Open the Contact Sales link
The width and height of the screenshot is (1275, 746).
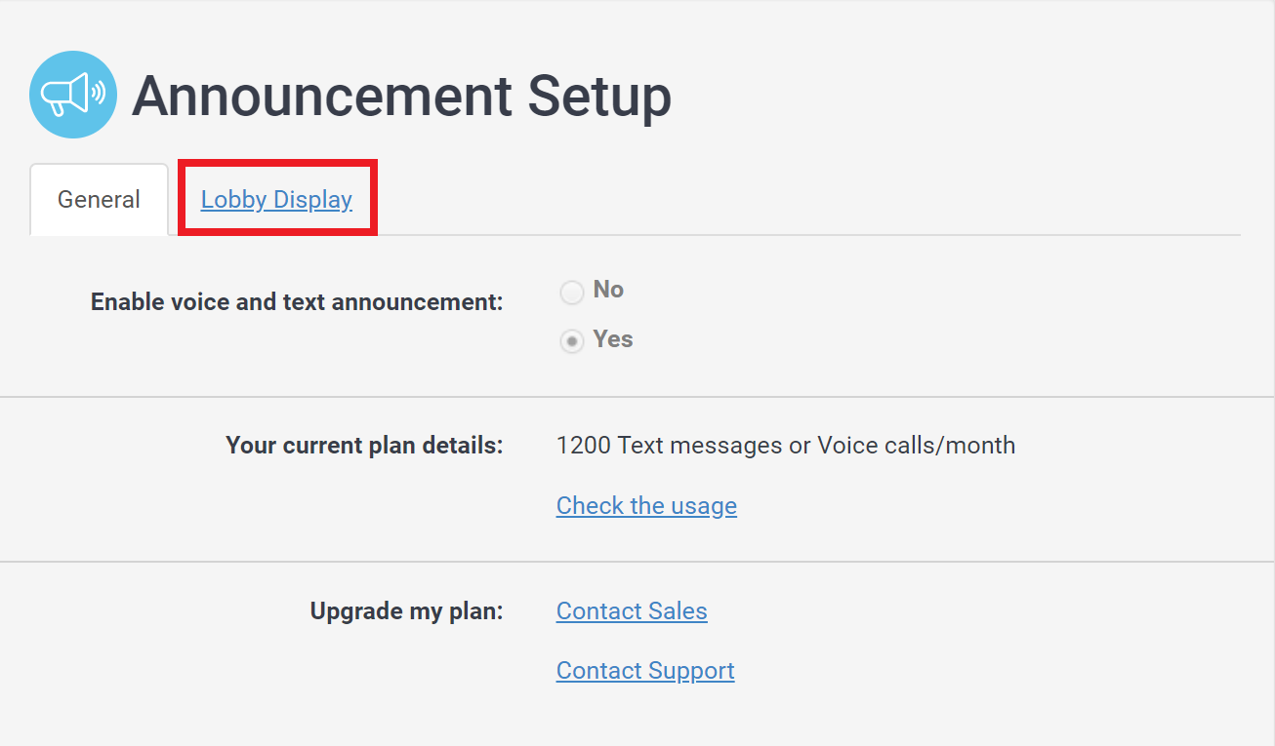coord(632,611)
